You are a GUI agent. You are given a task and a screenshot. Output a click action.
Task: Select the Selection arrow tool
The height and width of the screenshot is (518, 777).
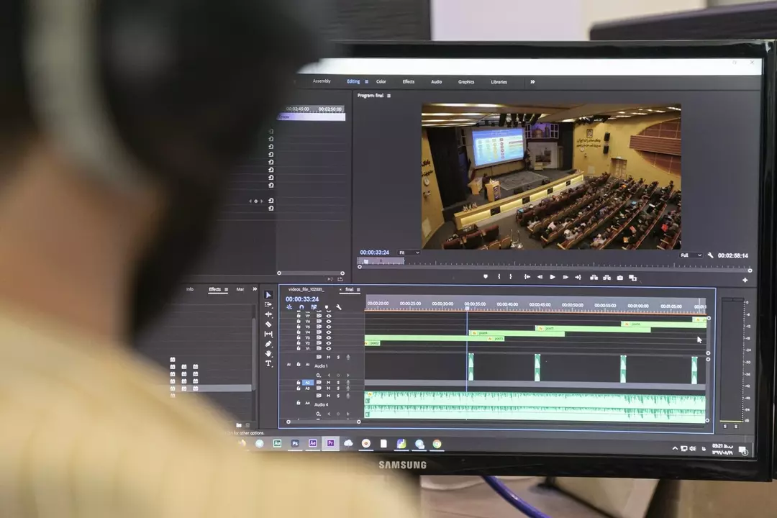pos(268,295)
